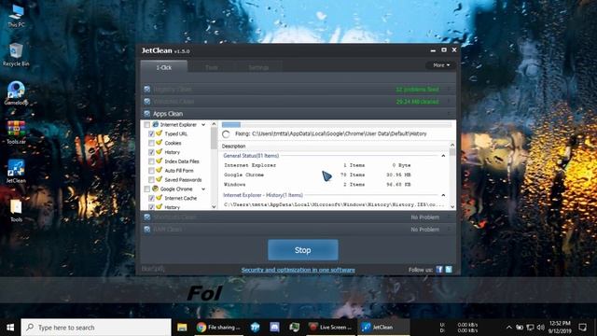
Task: Open the More dropdown menu
Action: [441, 65]
